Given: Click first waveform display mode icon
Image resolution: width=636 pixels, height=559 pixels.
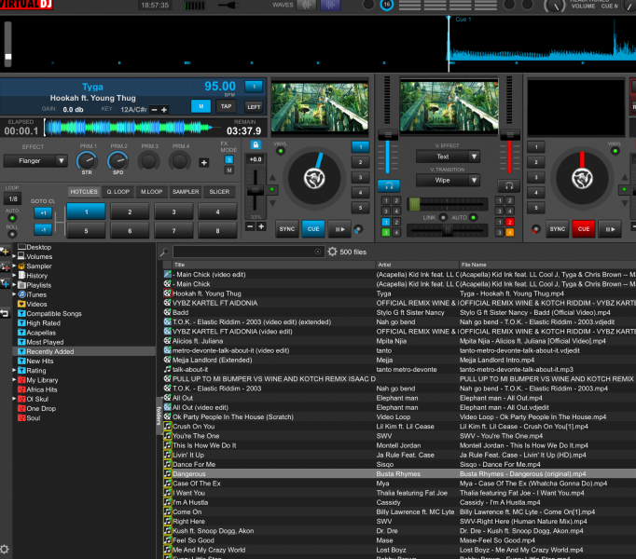Looking at the screenshot, I should point(307,6).
